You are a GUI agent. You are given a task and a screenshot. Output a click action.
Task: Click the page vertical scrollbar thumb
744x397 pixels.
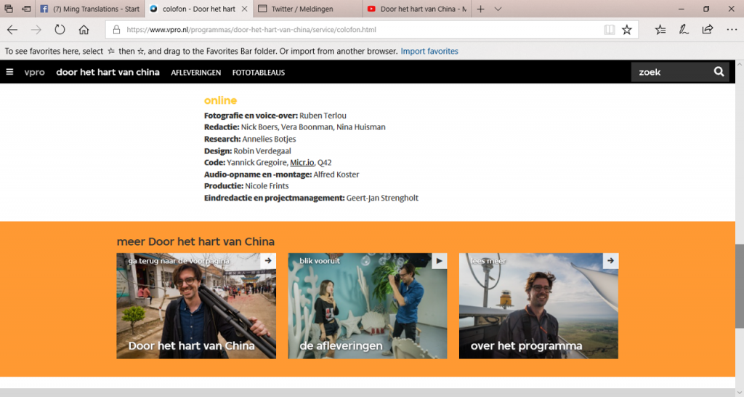(739, 286)
